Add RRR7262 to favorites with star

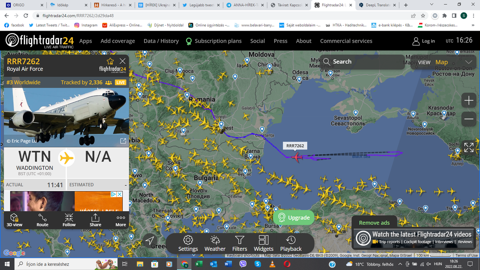110,61
